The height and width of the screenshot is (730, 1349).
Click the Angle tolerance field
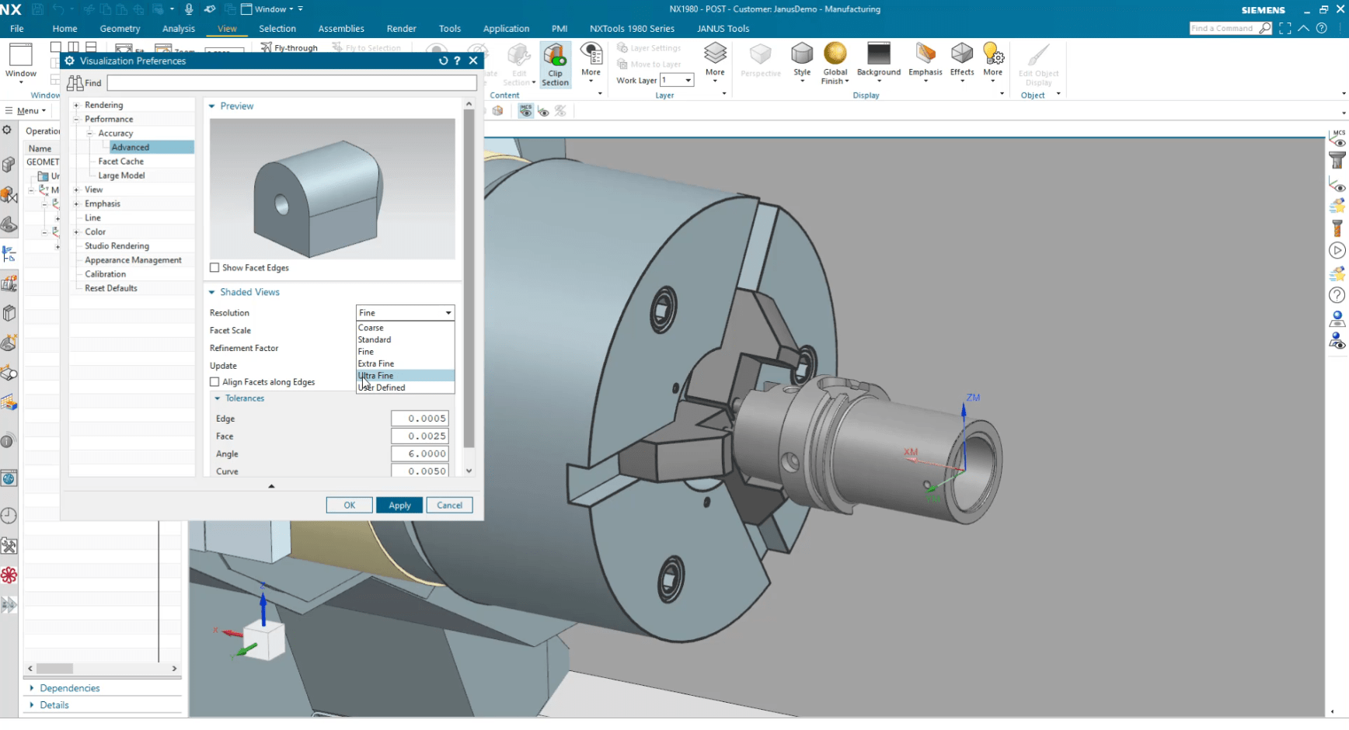[x=420, y=454]
